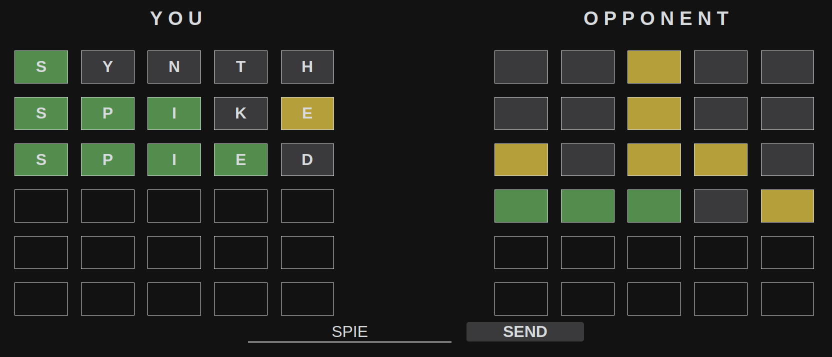Click the yellow E tile in second row

(307, 113)
